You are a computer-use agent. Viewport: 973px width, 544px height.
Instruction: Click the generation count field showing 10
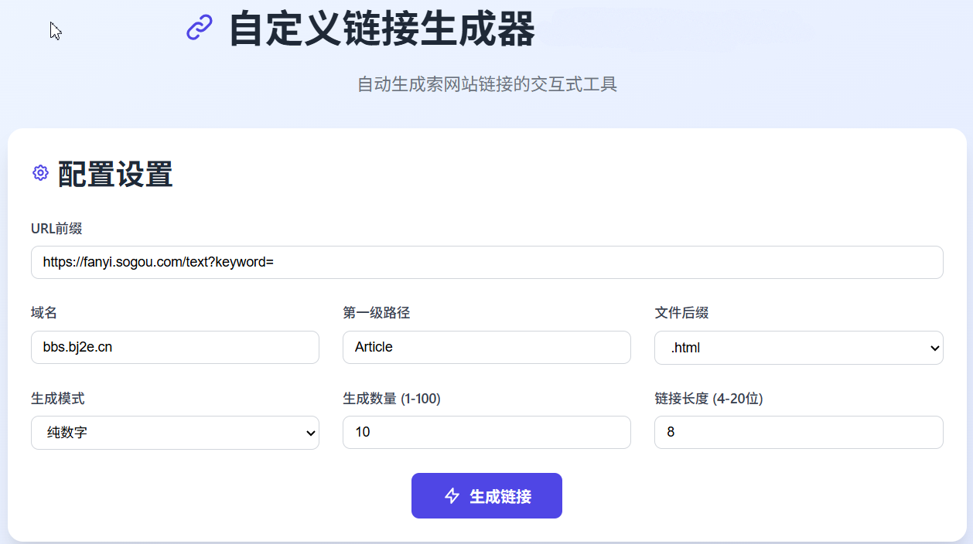click(x=486, y=432)
